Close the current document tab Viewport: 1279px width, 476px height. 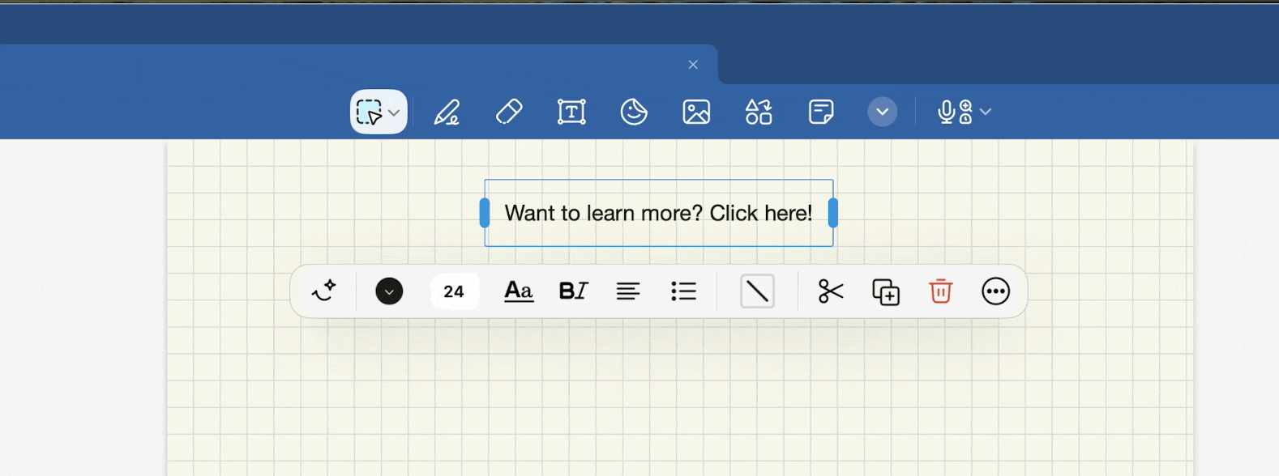tap(693, 65)
